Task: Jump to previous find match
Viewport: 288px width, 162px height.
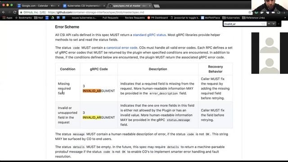Action: click(x=269, y=24)
